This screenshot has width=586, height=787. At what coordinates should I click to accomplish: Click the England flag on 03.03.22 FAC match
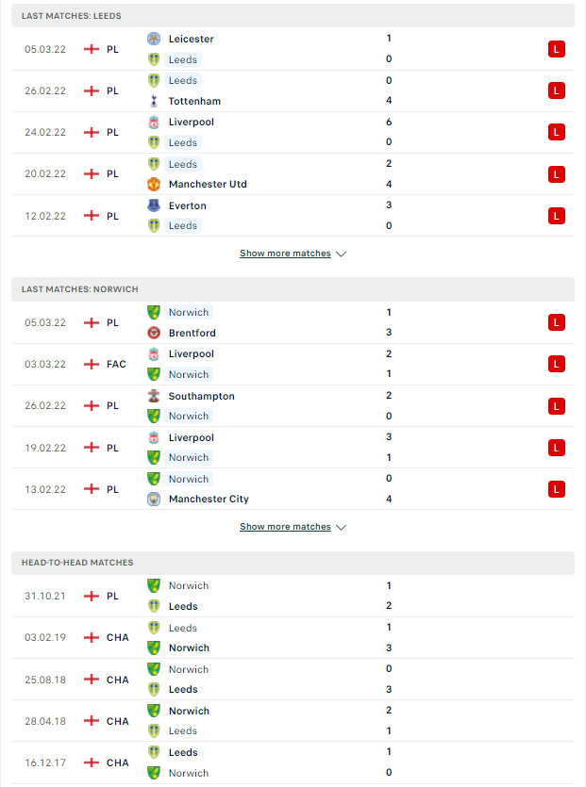pos(92,364)
